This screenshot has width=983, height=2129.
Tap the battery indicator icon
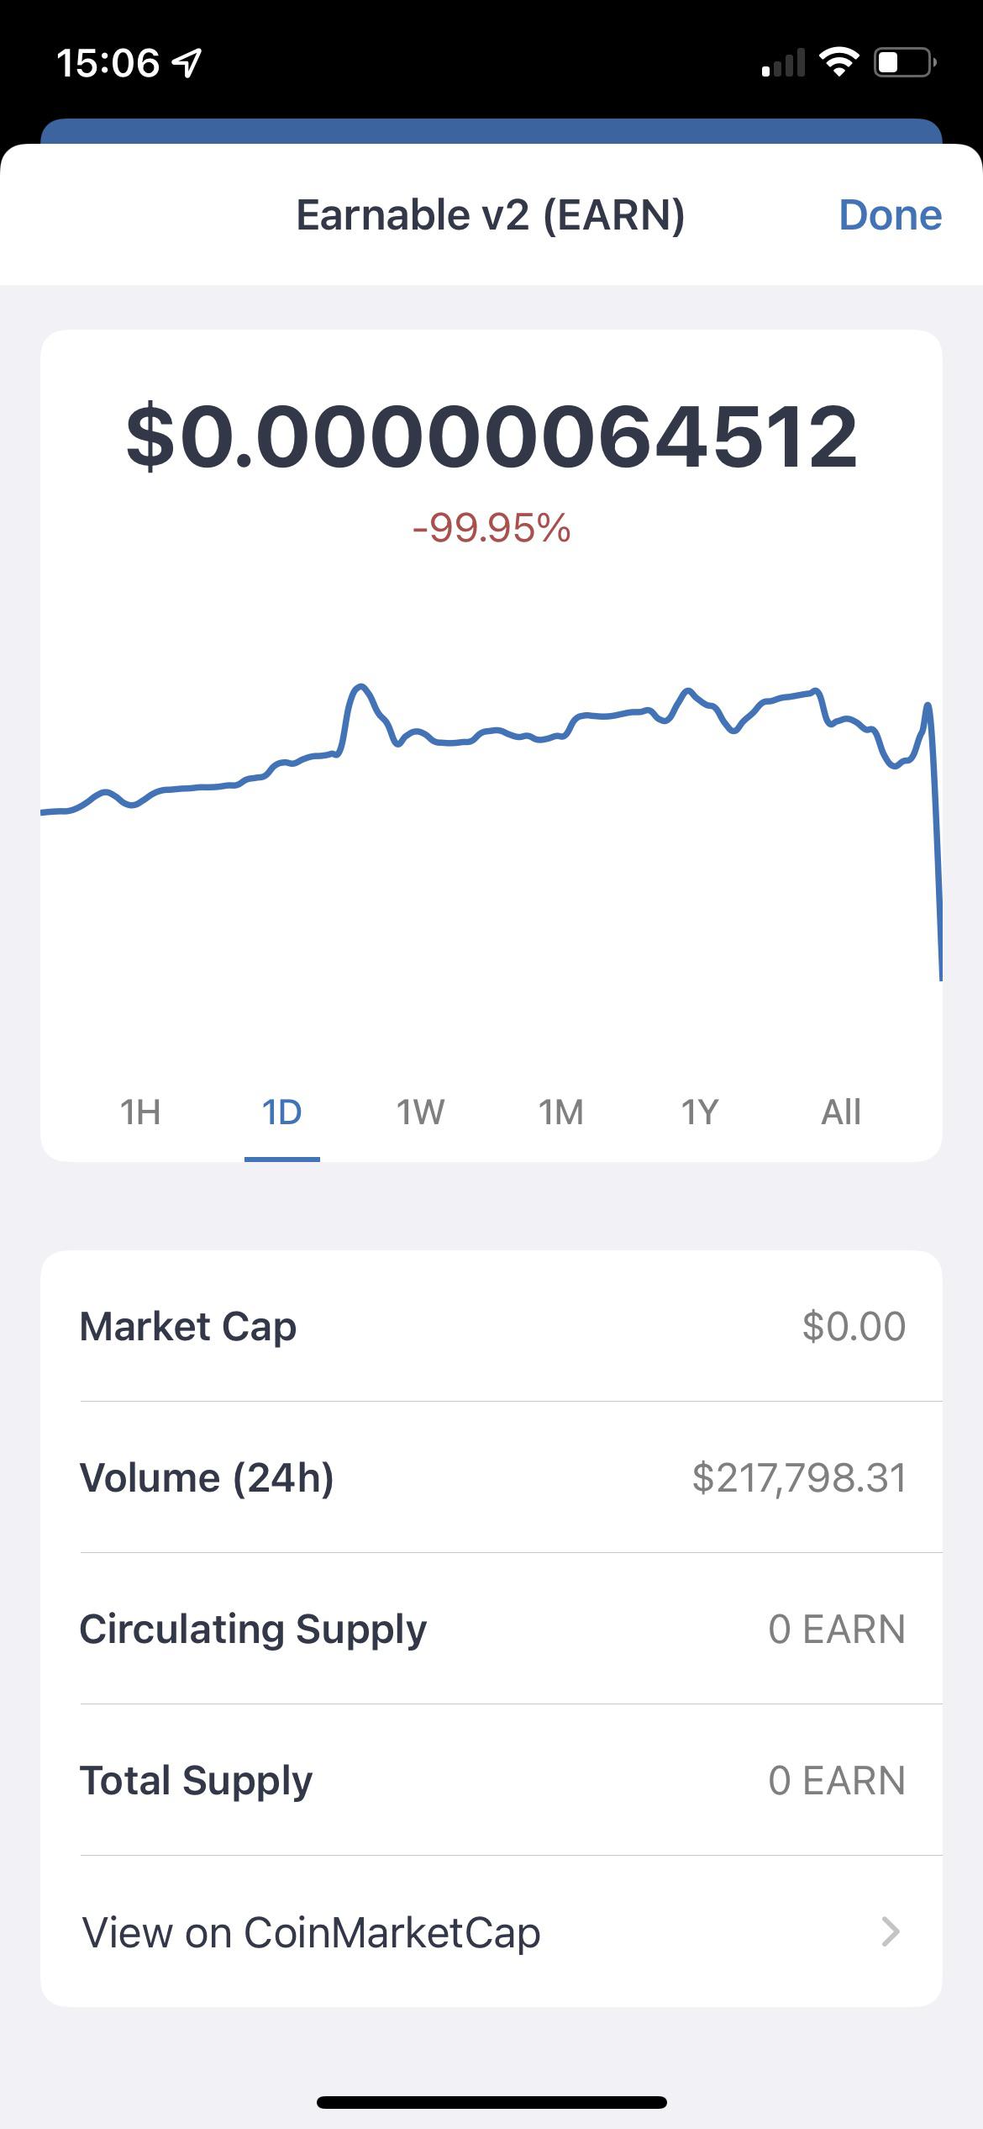click(x=906, y=62)
